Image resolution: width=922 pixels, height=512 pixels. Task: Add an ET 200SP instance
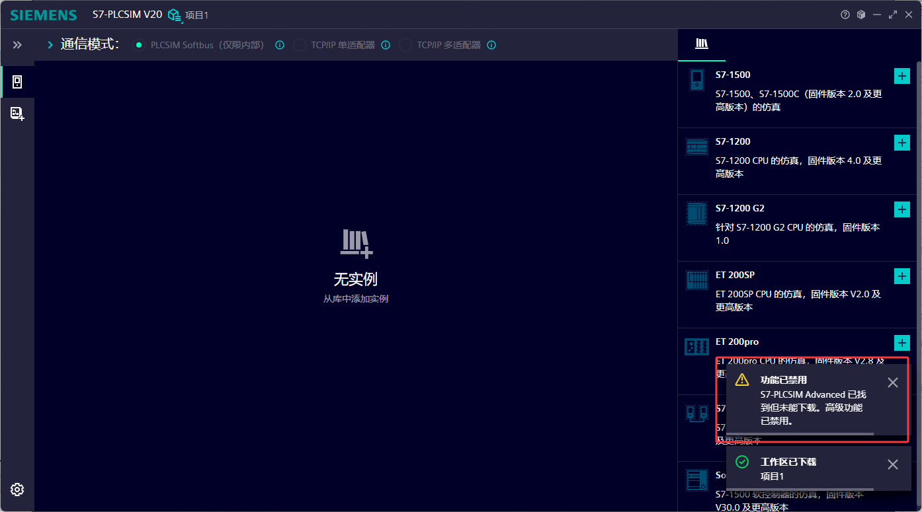pos(901,276)
